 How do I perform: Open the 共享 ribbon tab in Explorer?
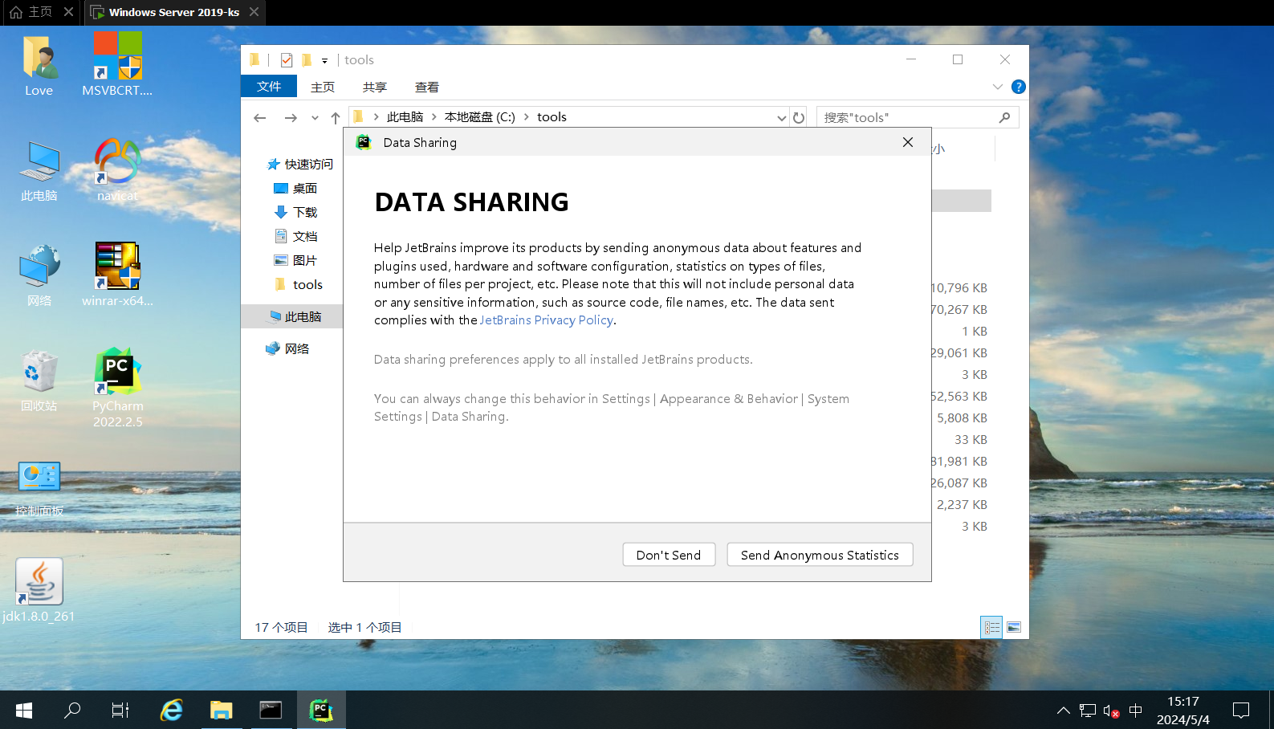click(x=374, y=87)
